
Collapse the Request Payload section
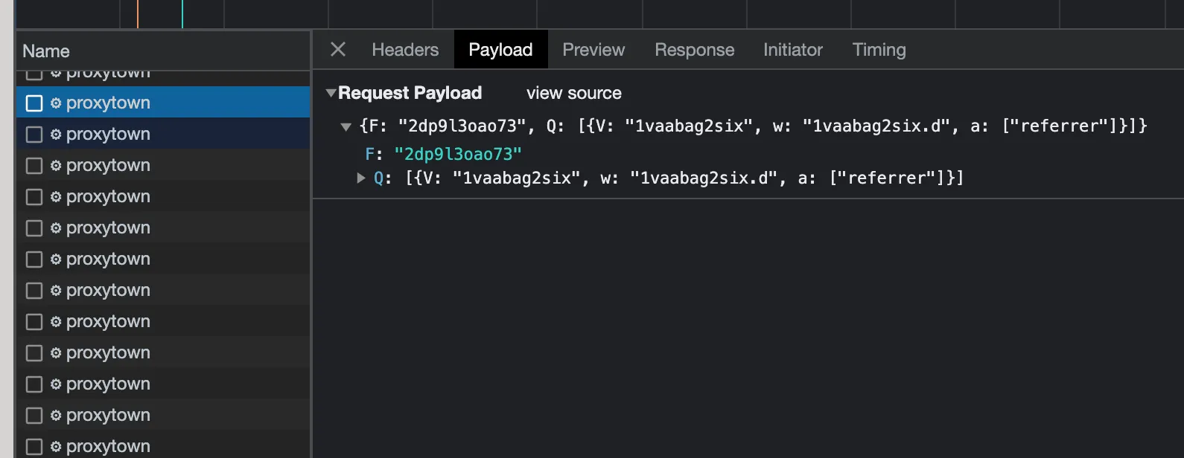pyautogui.click(x=331, y=93)
